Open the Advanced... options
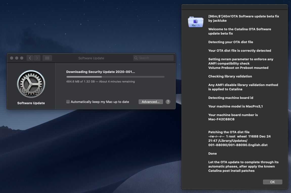The height and width of the screenshot is (193, 291). pyautogui.click(x=151, y=102)
